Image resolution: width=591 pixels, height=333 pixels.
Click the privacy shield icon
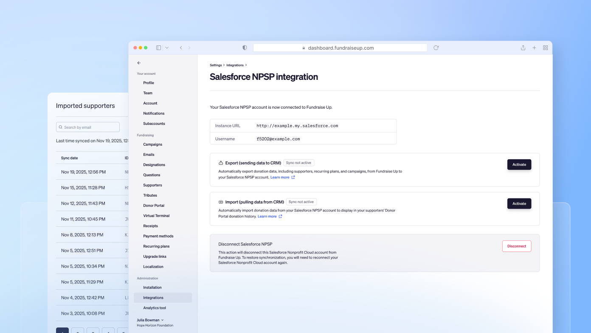click(245, 48)
